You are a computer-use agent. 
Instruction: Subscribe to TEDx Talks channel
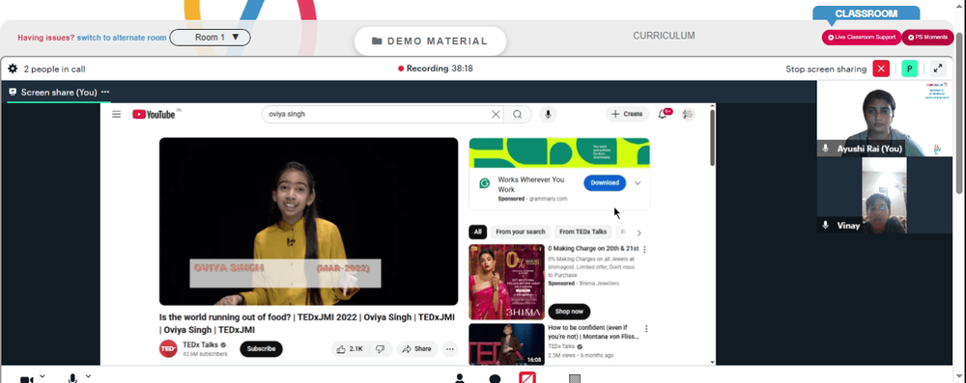tap(261, 349)
